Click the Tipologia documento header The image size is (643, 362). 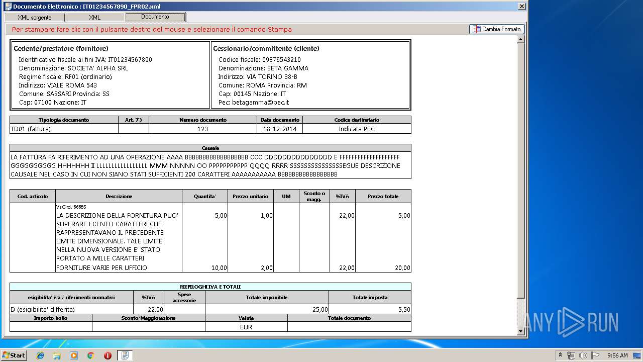[x=64, y=120]
